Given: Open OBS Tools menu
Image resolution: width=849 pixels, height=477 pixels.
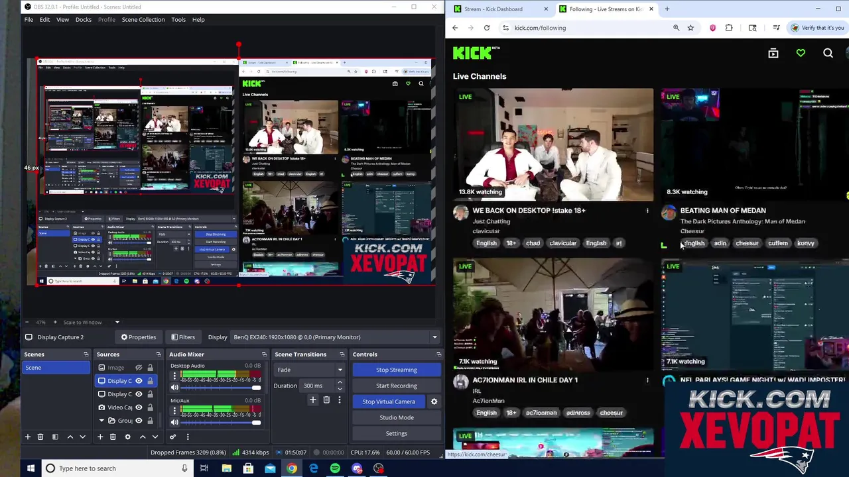Looking at the screenshot, I should pyautogui.click(x=178, y=19).
